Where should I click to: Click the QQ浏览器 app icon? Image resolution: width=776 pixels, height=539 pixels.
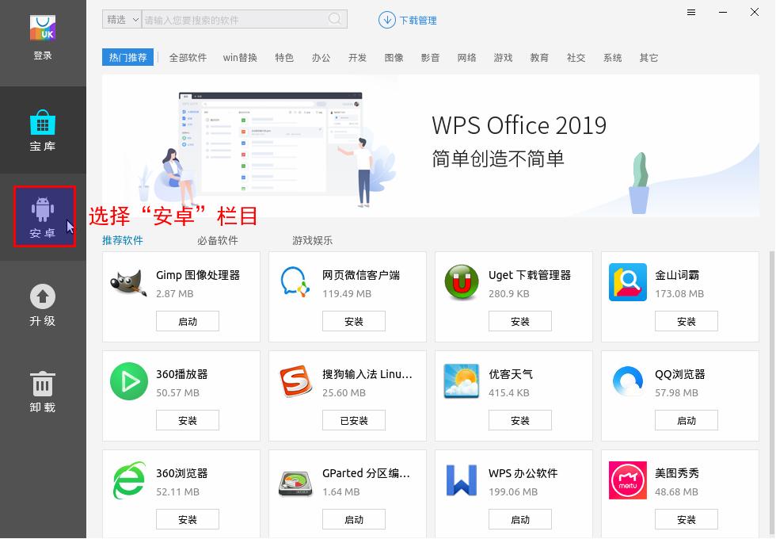pos(627,380)
